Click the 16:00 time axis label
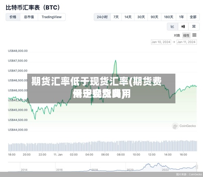The width and height of the screenshot is (203, 177). [x=183, y=155]
